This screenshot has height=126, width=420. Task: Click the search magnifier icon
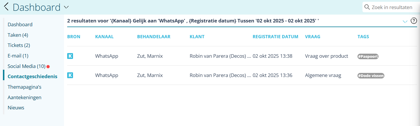point(367,7)
